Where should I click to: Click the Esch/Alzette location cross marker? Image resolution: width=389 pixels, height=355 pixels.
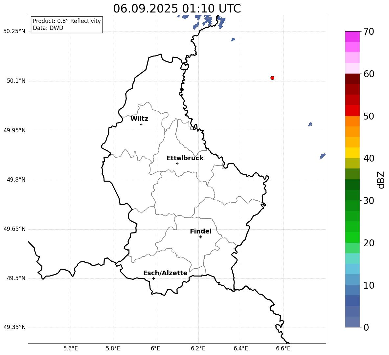tap(153, 278)
